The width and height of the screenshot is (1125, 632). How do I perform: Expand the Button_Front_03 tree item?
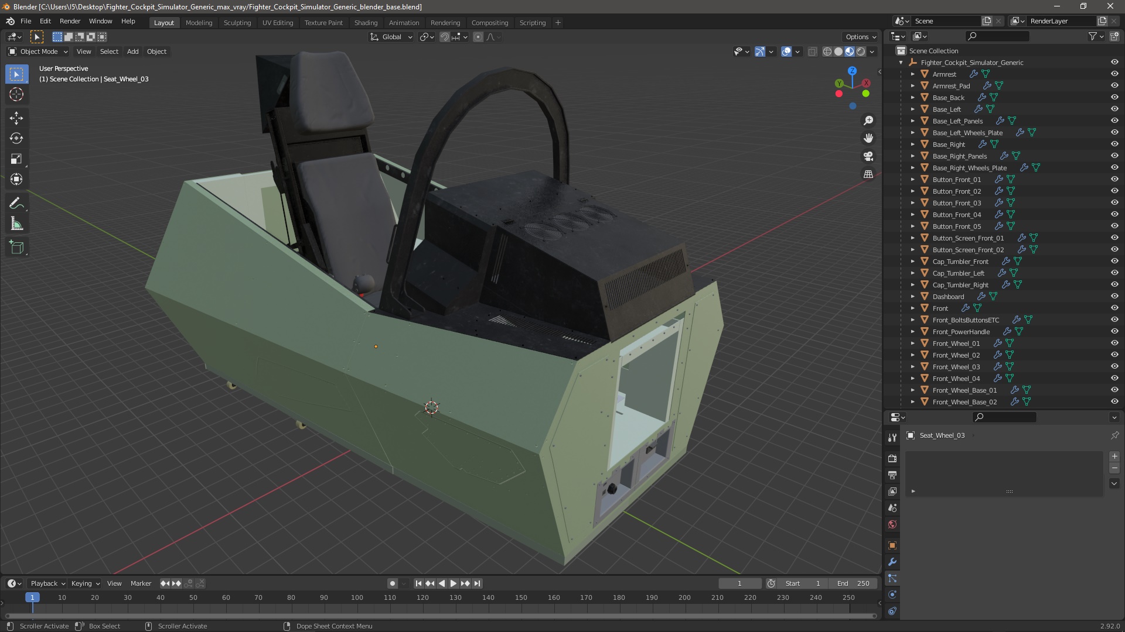point(912,202)
